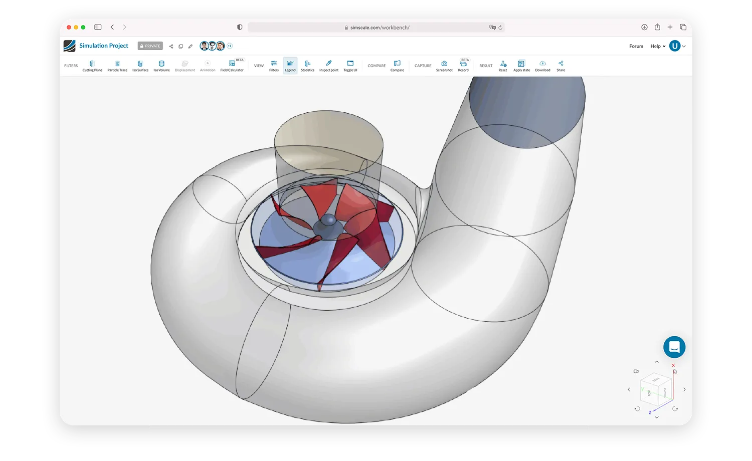This screenshot has width=752, height=461.
Task: Open the view Filters options
Action: click(274, 66)
